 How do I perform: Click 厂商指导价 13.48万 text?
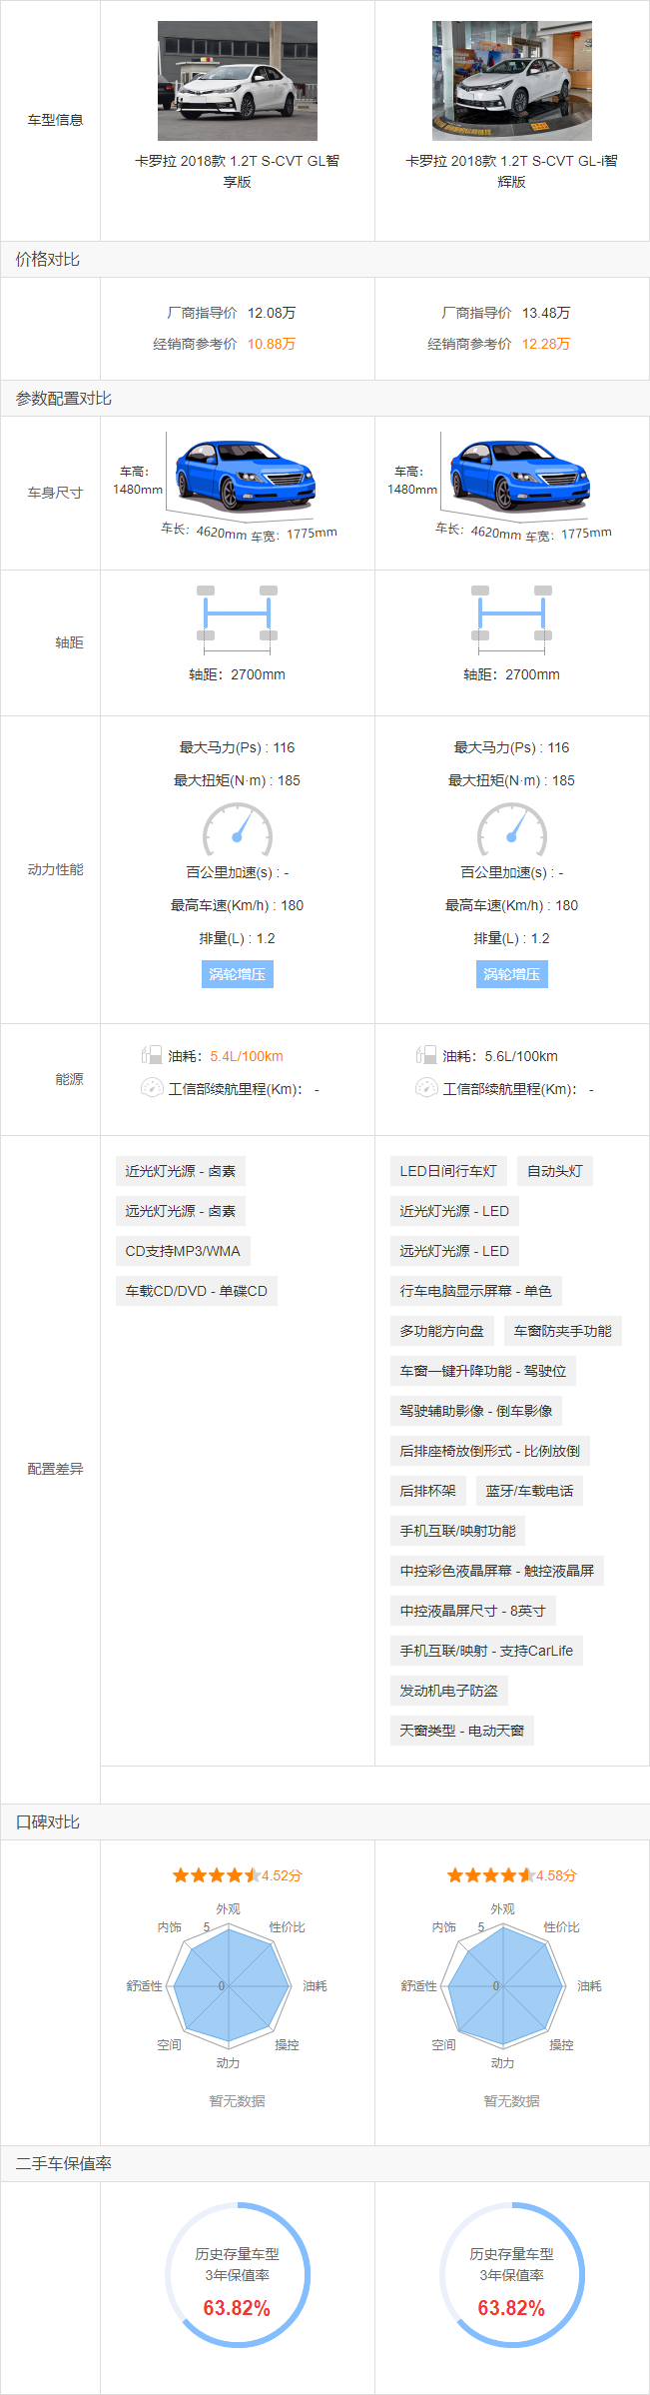[506, 313]
